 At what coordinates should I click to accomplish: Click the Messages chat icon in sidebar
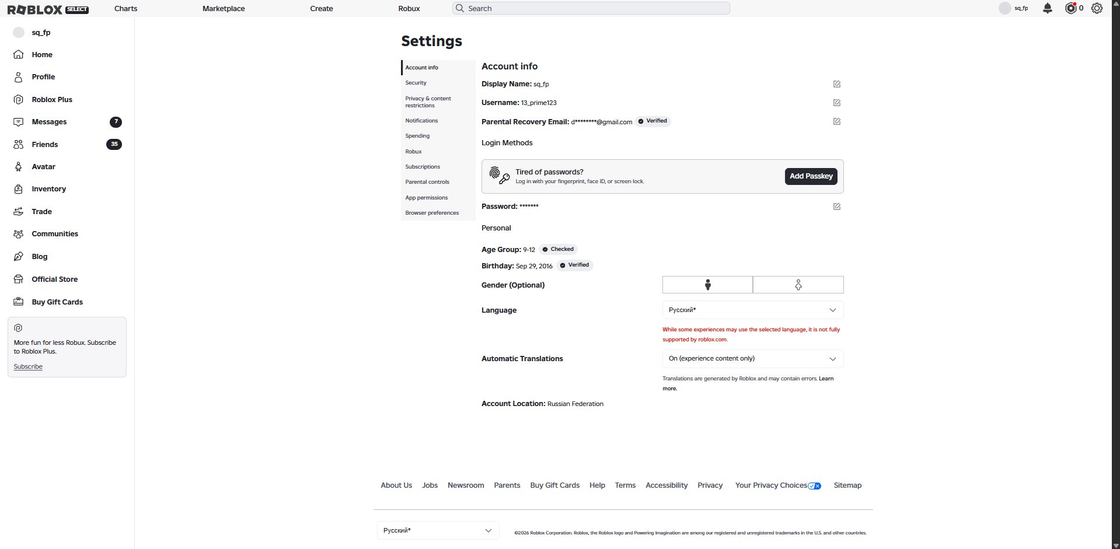19,122
